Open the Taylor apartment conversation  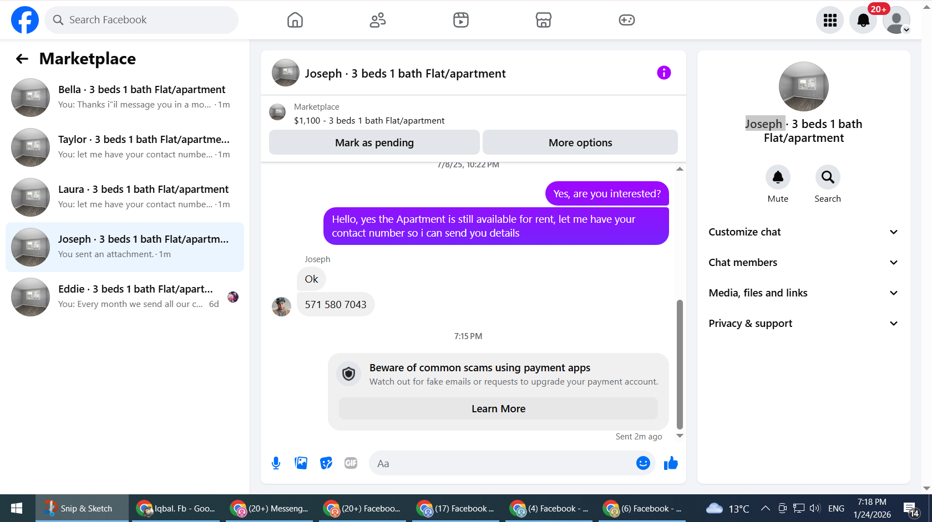[x=125, y=147]
